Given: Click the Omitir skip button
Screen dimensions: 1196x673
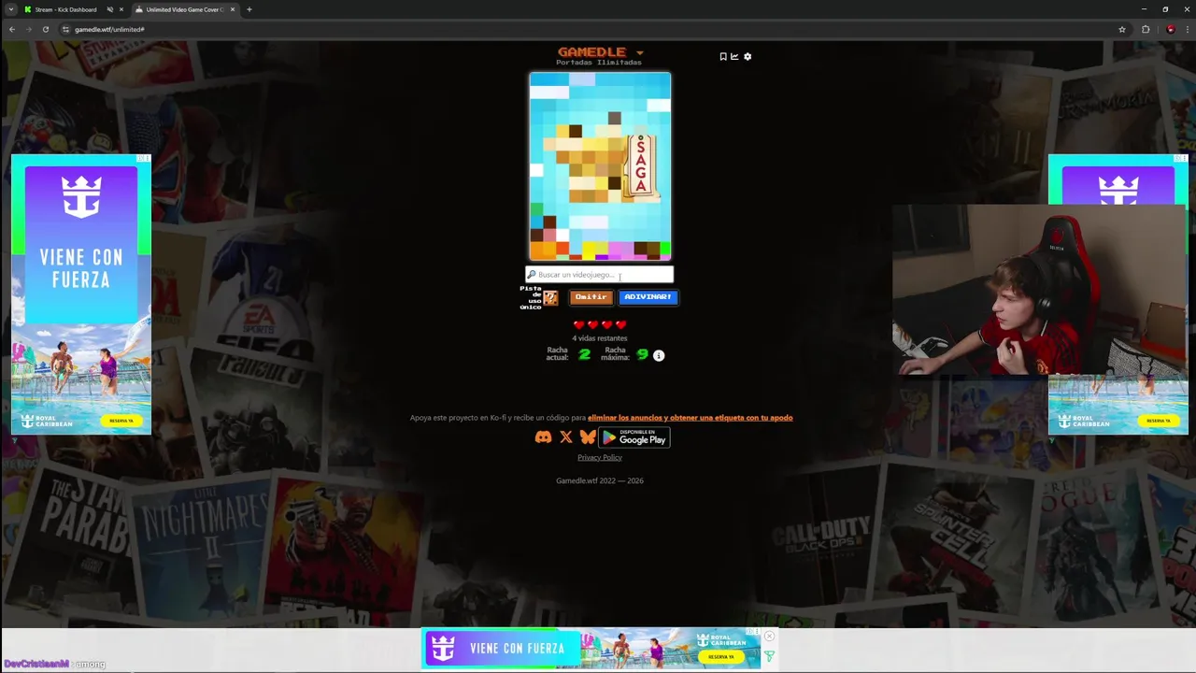Looking at the screenshot, I should (x=591, y=297).
